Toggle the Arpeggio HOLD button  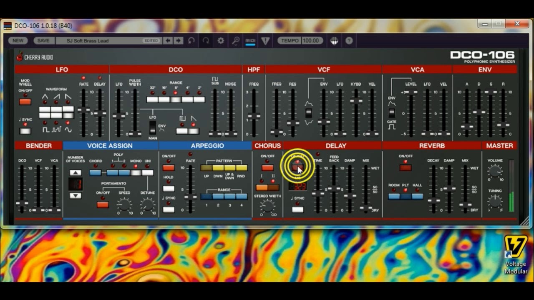tap(169, 188)
